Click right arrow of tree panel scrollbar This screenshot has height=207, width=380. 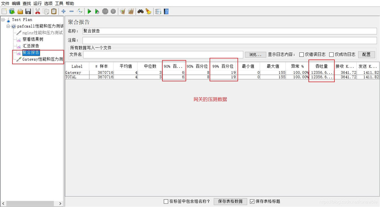tap(61, 203)
